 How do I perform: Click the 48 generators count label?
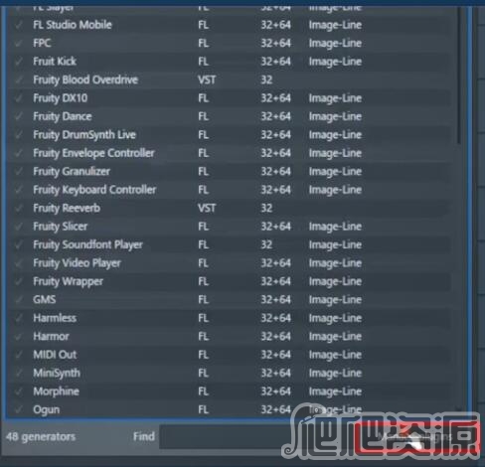(x=41, y=437)
